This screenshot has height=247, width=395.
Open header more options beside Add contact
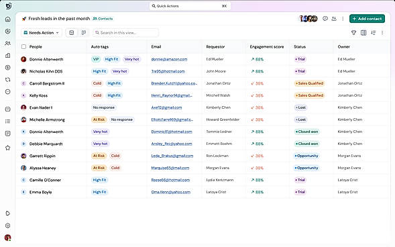343,18
